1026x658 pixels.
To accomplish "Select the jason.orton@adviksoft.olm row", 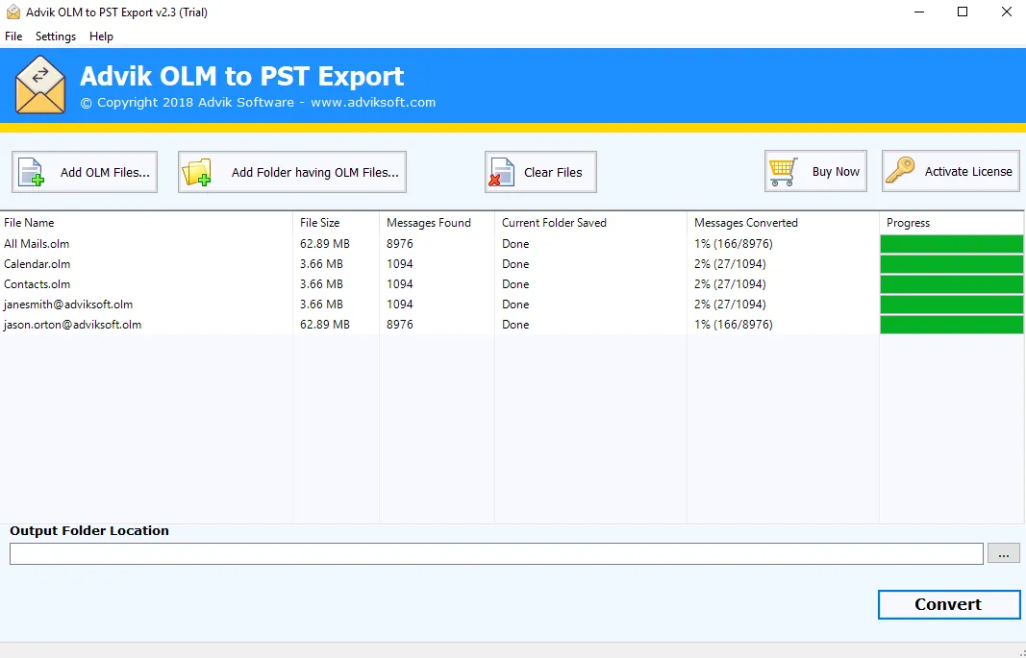I will 72,325.
